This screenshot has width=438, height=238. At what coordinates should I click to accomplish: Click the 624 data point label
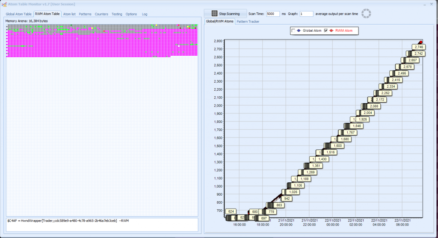(231, 211)
